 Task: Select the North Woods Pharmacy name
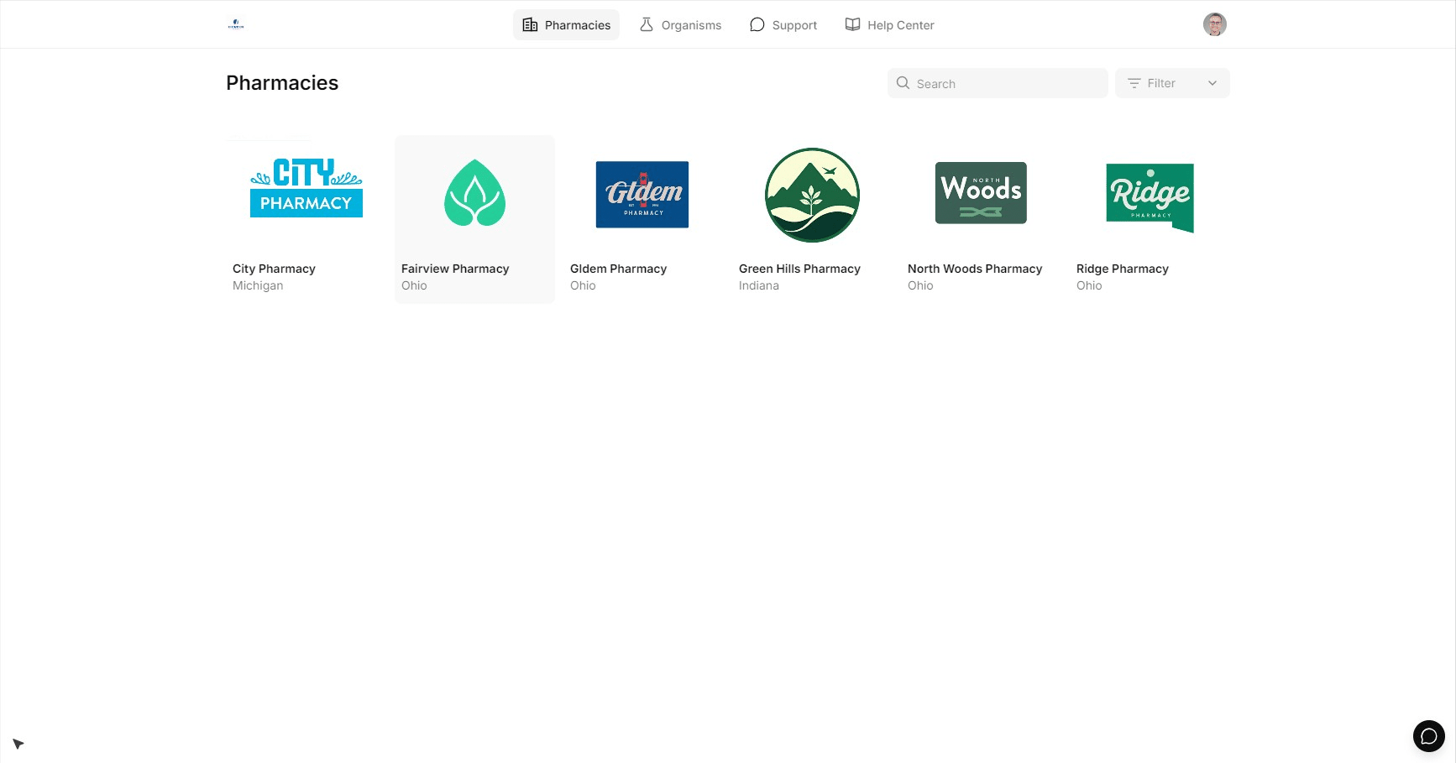(975, 269)
